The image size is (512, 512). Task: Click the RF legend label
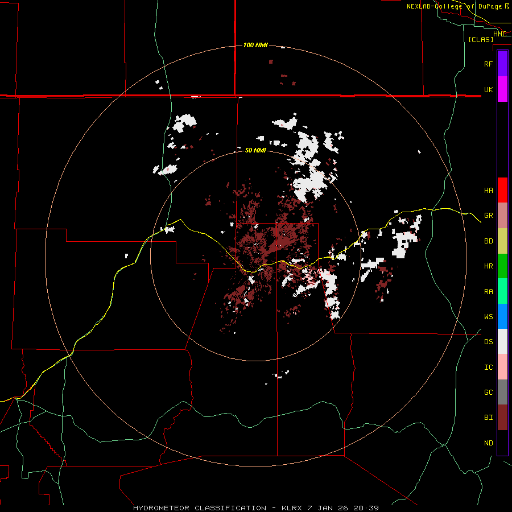488,64
